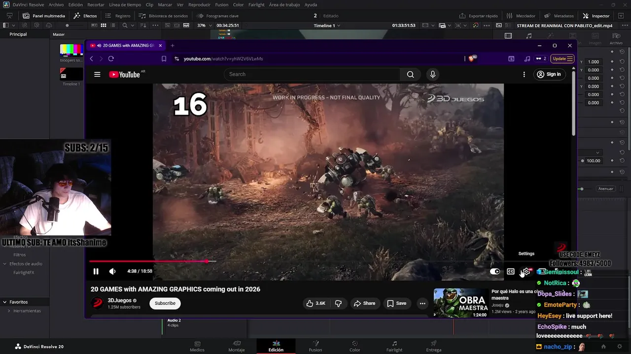
Task: Open the Obra Maestra Halo recommended video thumbnail
Action: click(x=460, y=303)
